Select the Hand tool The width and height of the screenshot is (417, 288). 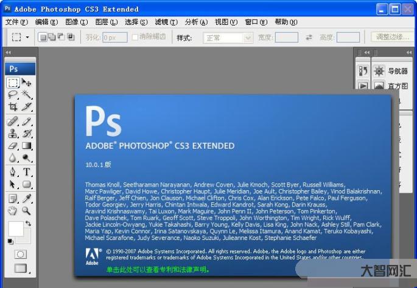click(x=13, y=211)
